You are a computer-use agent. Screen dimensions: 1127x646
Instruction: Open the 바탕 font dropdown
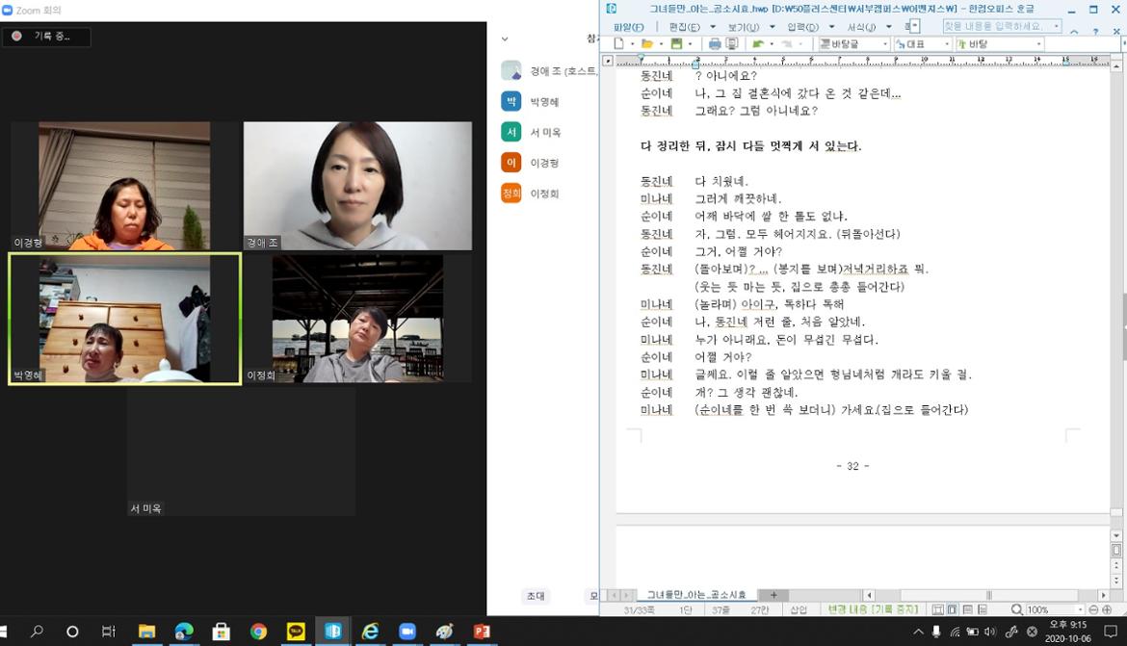tap(1038, 44)
